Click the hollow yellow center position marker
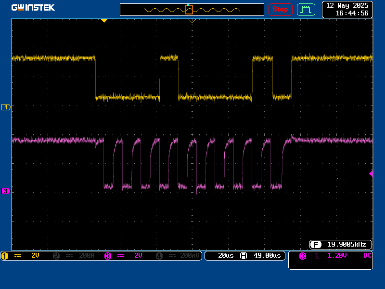The width and height of the screenshot is (385, 289). click(192, 21)
